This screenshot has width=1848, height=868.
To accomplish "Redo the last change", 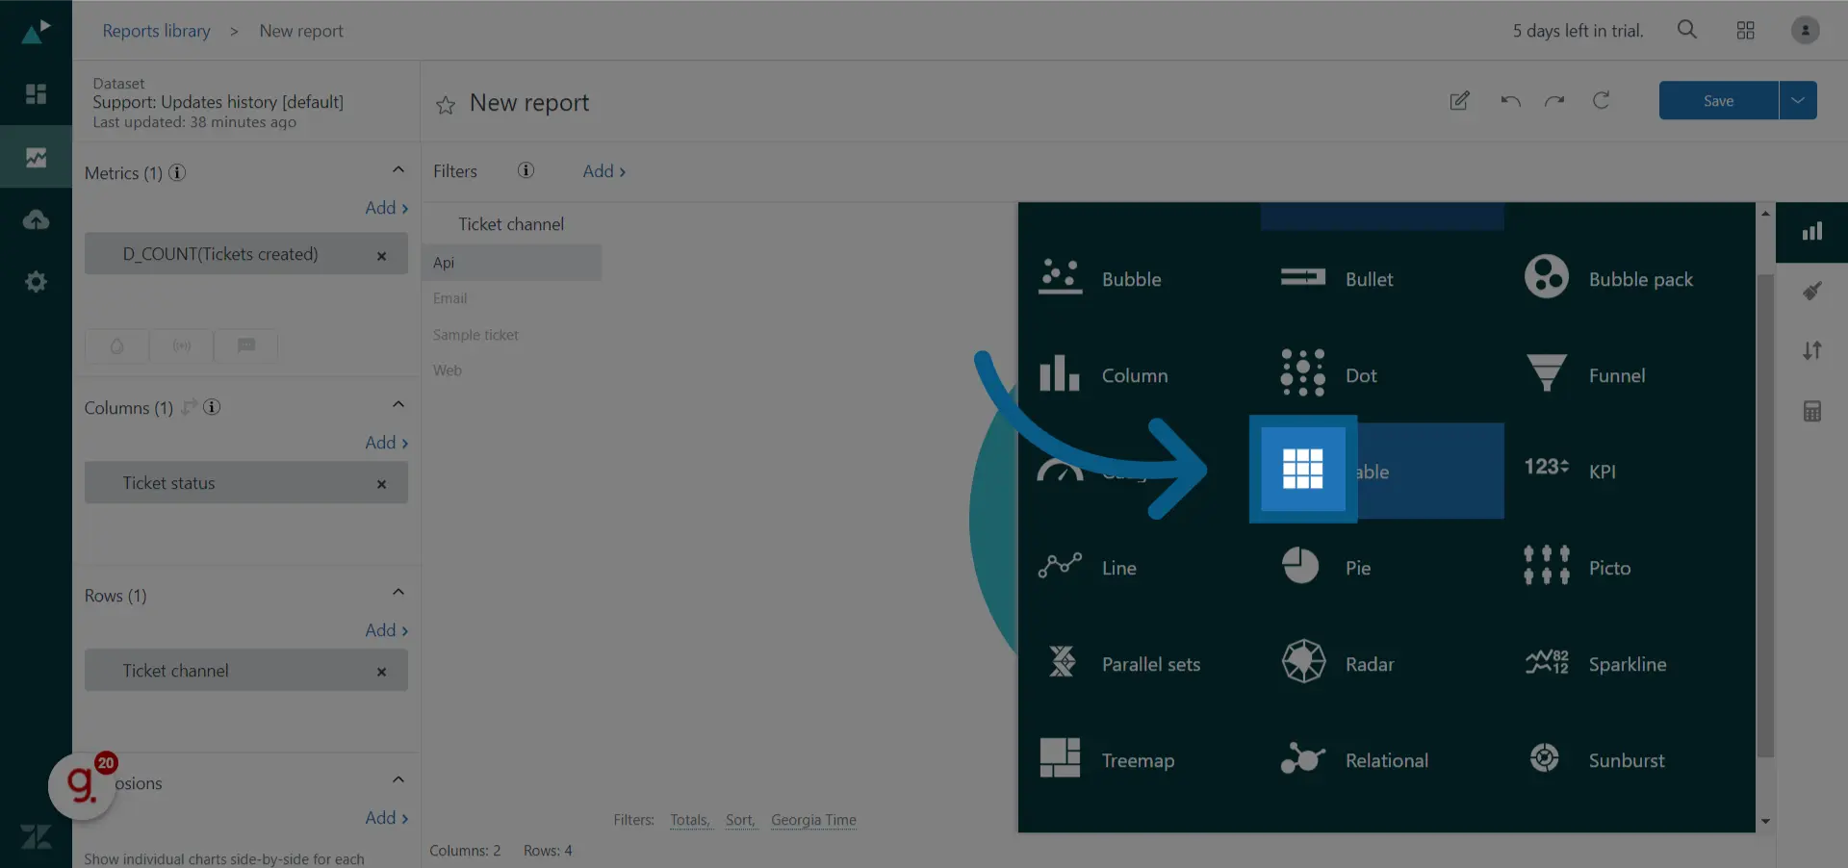I will (x=1554, y=101).
